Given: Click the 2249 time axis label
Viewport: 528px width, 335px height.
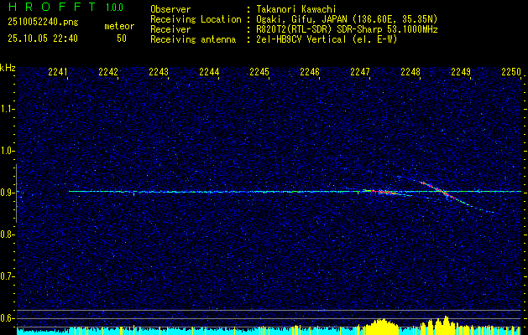Looking at the screenshot, I should point(461,72).
